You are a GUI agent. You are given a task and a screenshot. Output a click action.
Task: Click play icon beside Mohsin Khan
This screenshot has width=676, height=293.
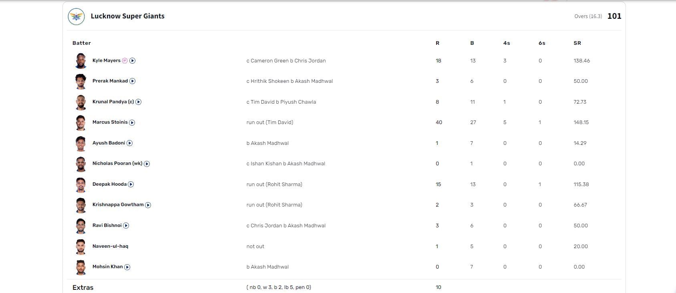coord(127,267)
